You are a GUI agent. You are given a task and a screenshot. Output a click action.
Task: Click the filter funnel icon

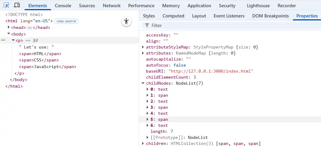tap(147, 26)
